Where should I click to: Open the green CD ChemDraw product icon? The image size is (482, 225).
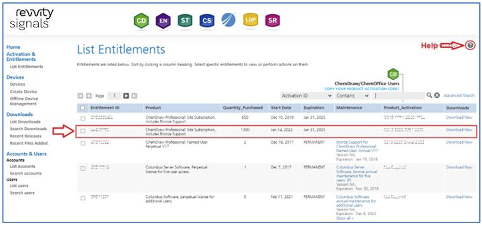click(141, 21)
